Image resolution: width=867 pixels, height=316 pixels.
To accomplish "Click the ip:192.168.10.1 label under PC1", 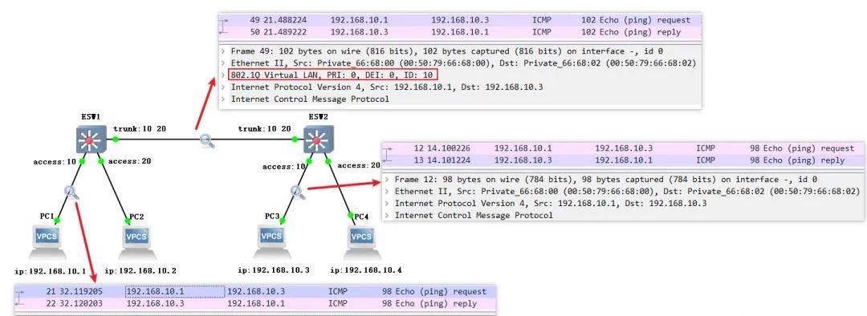I will pos(51,271).
